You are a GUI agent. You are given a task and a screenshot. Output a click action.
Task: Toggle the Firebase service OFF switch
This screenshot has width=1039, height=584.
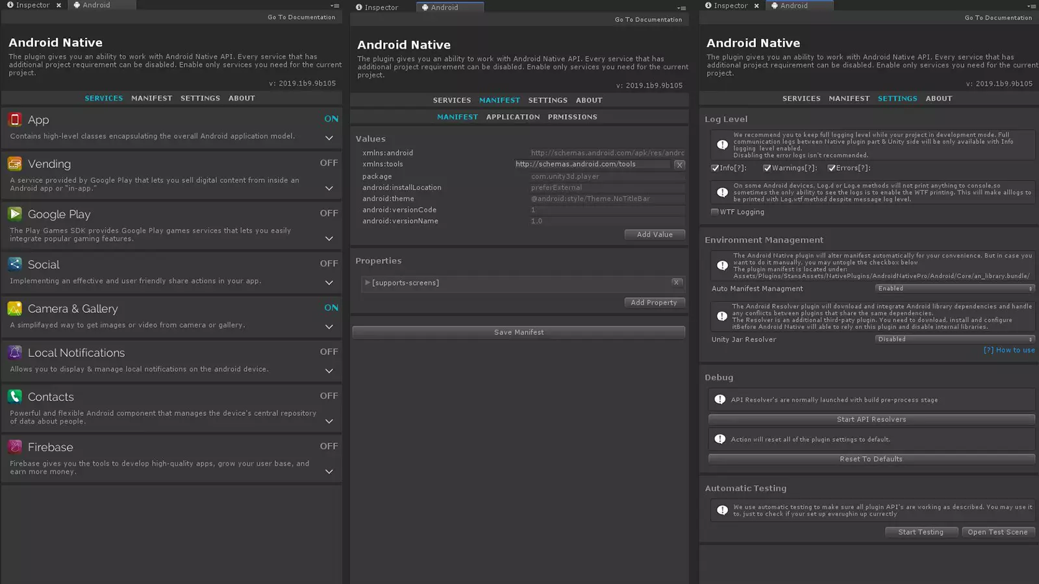329,446
